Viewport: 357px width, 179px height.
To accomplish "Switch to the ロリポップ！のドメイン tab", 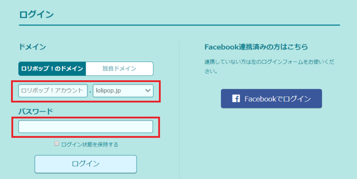I will (52, 69).
